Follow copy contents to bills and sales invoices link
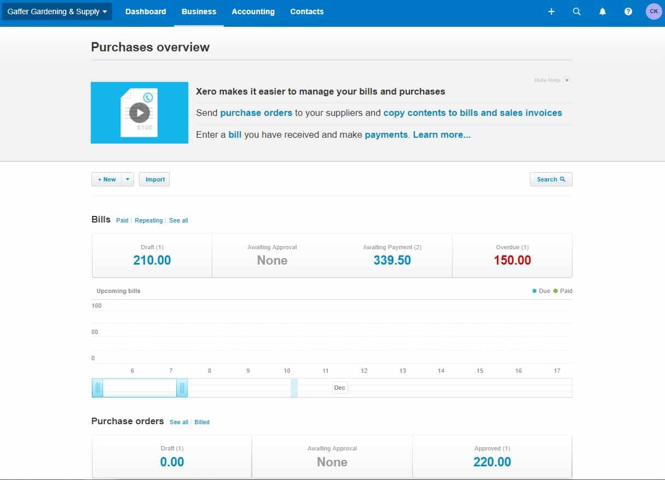The height and width of the screenshot is (480, 665). pyautogui.click(x=472, y=113)
